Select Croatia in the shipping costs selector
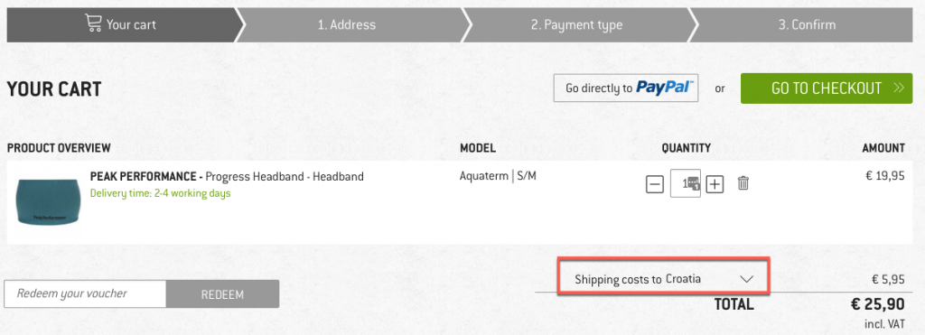The height and width of the screenshot is (335, 925). [683, 278]
